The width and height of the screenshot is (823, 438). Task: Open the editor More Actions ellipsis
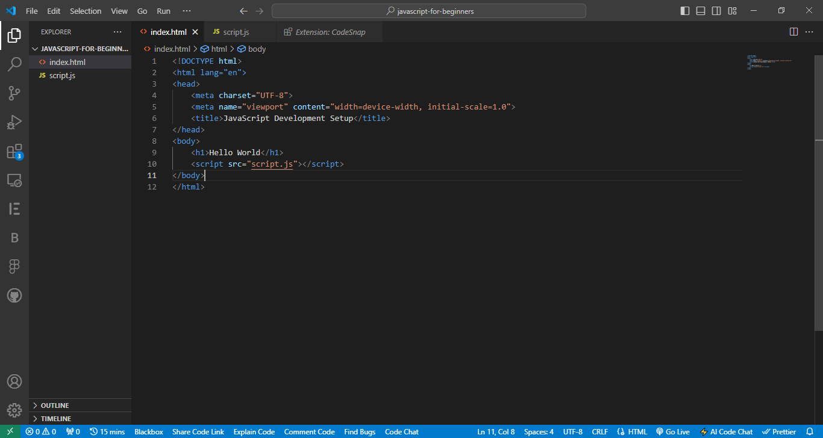810,32
